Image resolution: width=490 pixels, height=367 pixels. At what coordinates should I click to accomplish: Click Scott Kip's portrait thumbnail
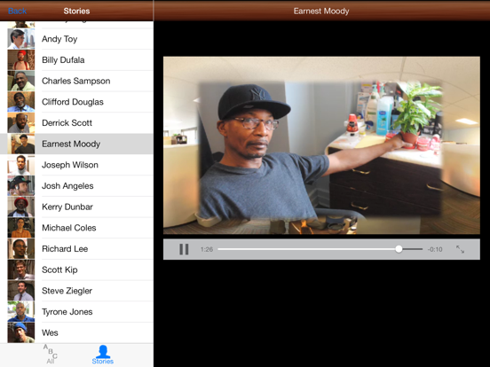coord(21,269)
